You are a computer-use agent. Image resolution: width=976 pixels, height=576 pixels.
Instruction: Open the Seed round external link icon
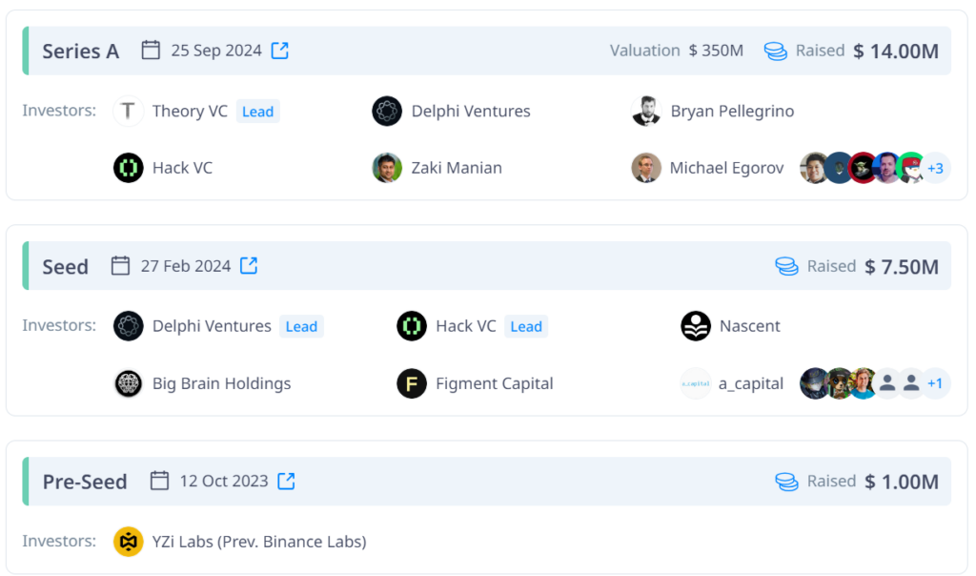249,266
